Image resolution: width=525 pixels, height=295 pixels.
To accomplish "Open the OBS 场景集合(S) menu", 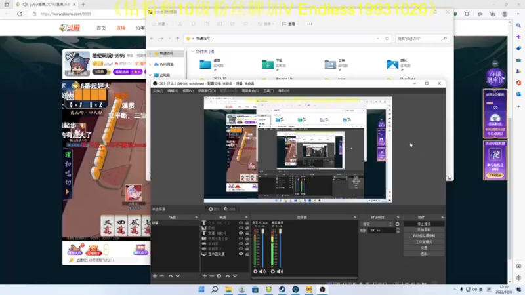I will (250, 91).
